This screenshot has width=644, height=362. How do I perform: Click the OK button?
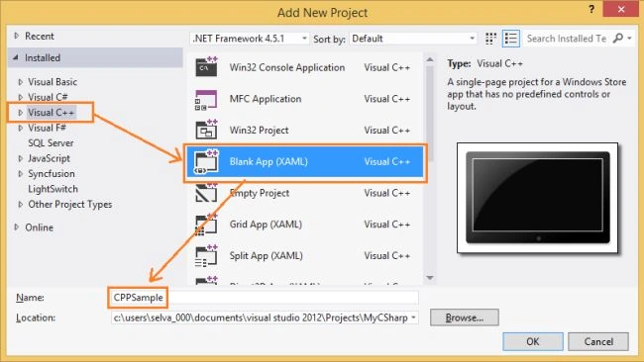point(533,341)
